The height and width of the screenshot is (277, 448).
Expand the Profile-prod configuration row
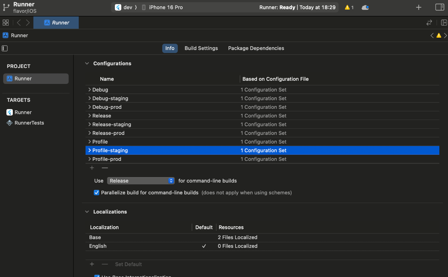(90, 159)
